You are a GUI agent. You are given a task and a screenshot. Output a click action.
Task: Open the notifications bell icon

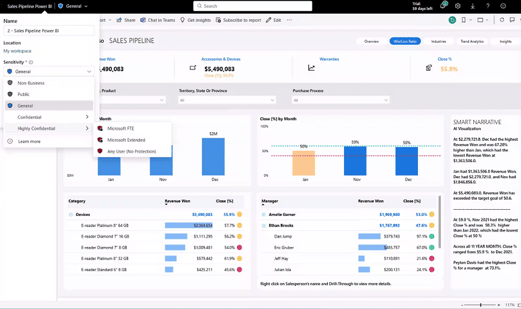click(x=443, y=6)
